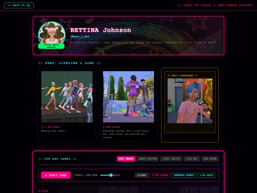Like the post with 984 Likes

pos(111,127)
